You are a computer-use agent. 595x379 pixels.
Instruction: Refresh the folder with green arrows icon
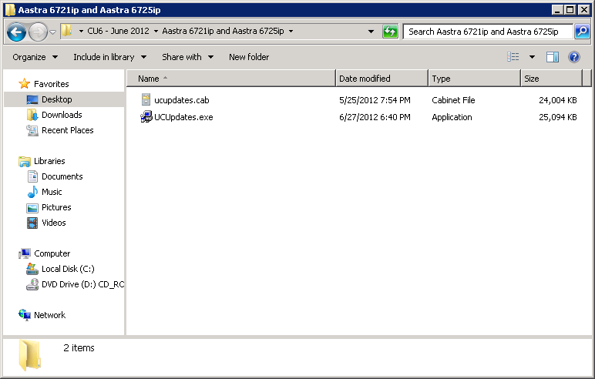click(x=390, y=32)
